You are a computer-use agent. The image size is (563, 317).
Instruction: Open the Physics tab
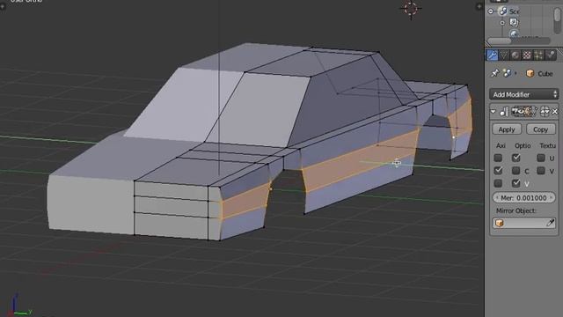[551, 55]
